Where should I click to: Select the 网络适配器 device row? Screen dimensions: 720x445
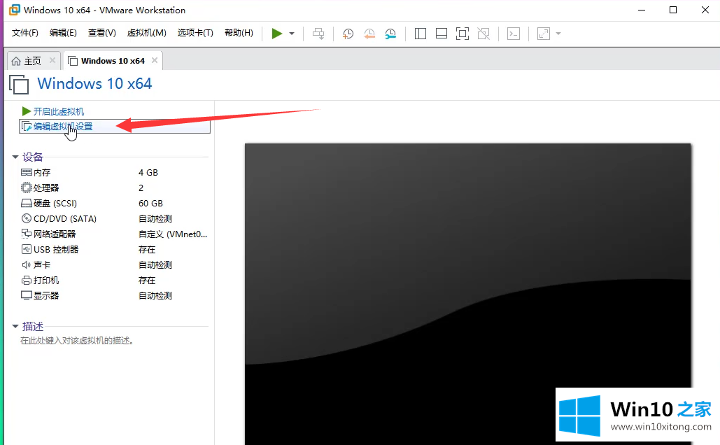coord(114,234)
